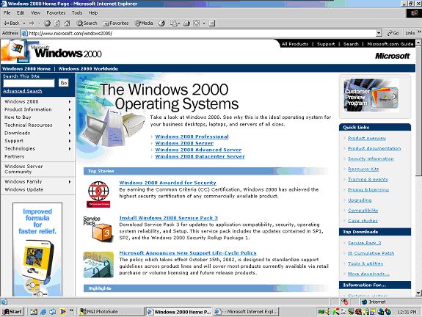Viewport: 422px width, 317px height.
Task: Open the Favorites pane from toolbar
Action: pos(116,23)
